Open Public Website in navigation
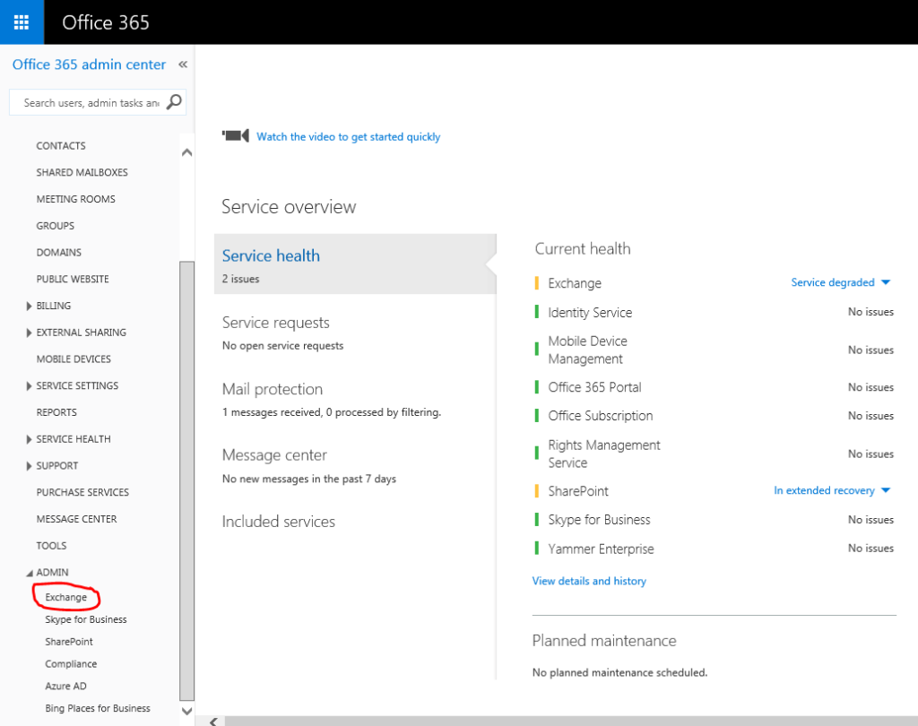The height and width of the screenshot is (726, 918). tap(73, 279)
